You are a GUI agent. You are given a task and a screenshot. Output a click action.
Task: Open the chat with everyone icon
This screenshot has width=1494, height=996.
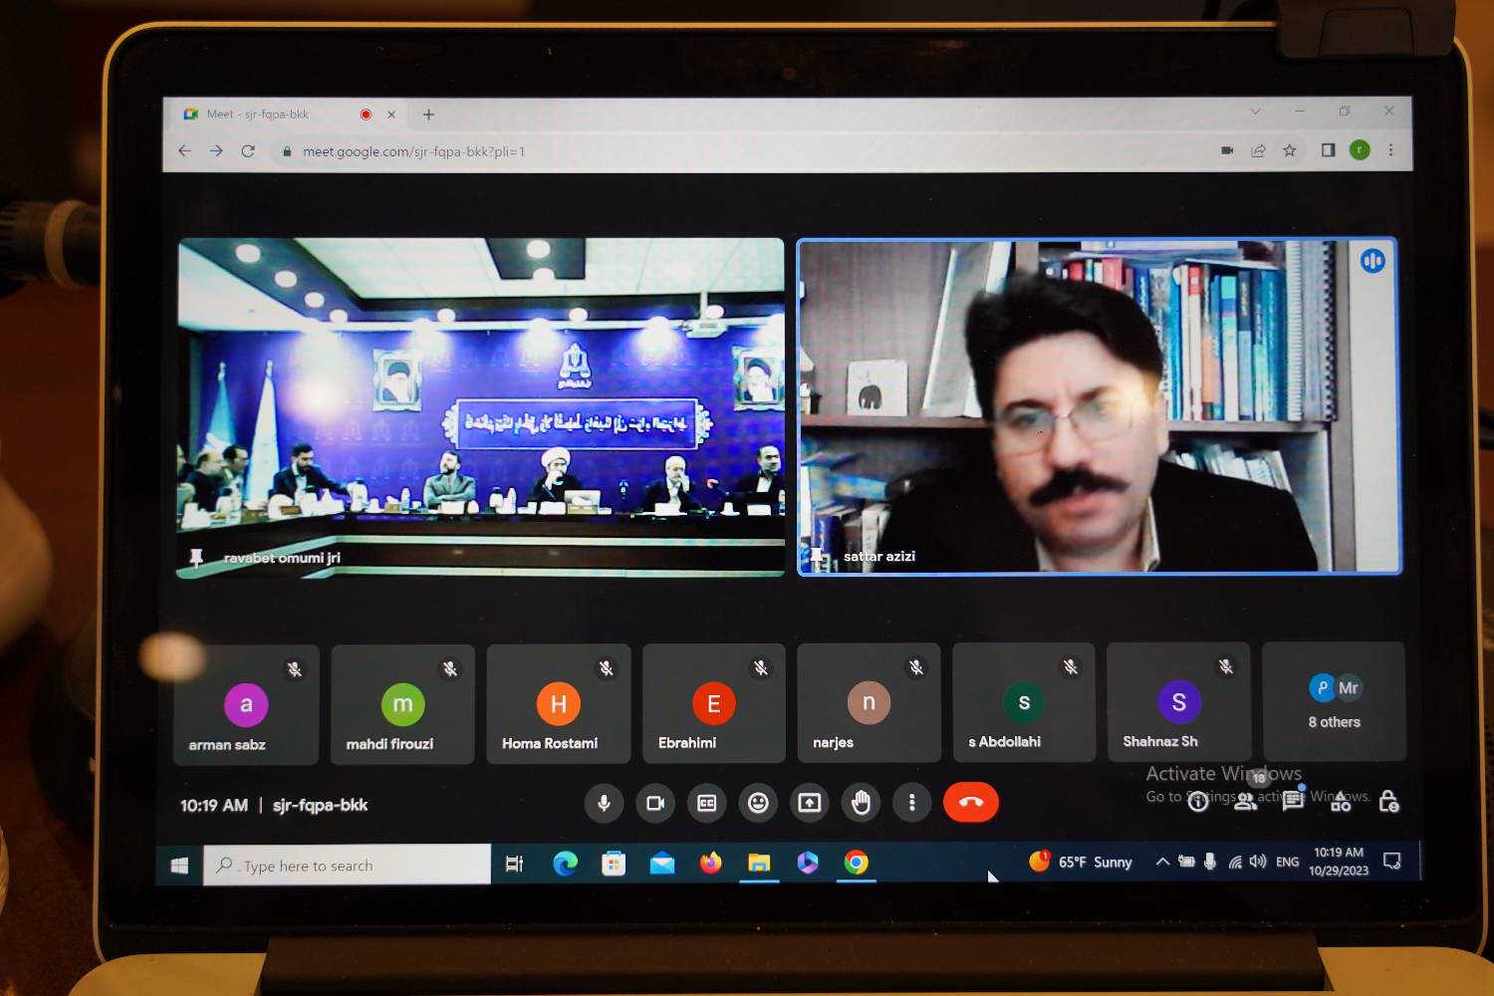point(1293,801)
